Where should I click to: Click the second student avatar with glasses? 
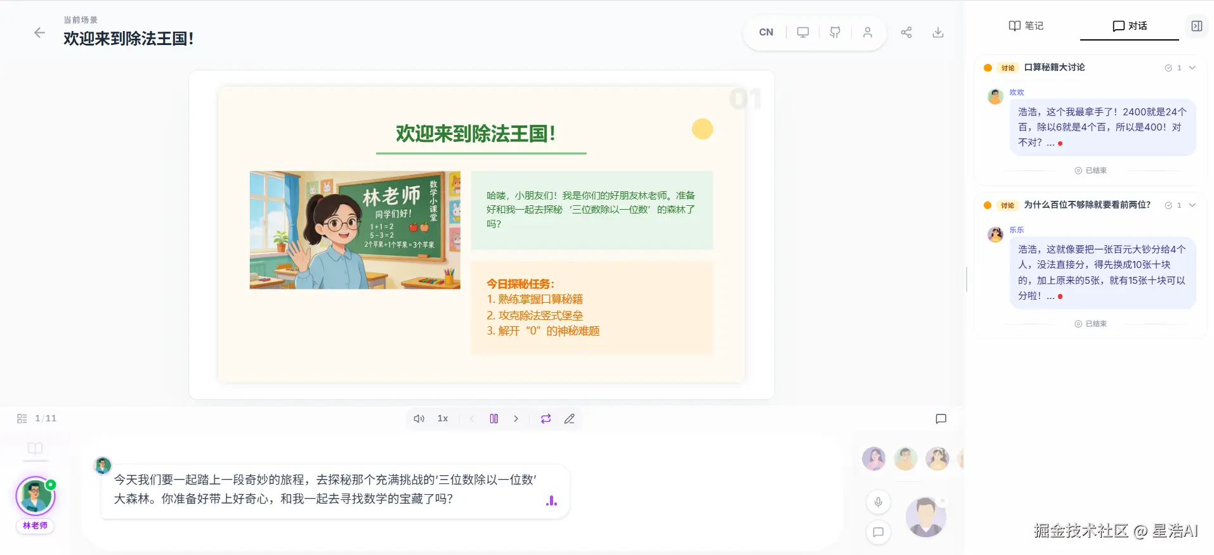click(x=906, y=458)
